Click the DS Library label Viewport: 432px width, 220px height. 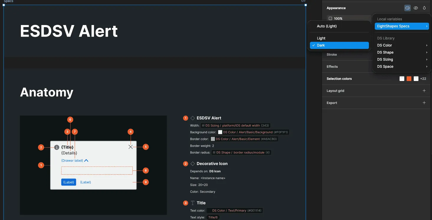coord(386,38)
